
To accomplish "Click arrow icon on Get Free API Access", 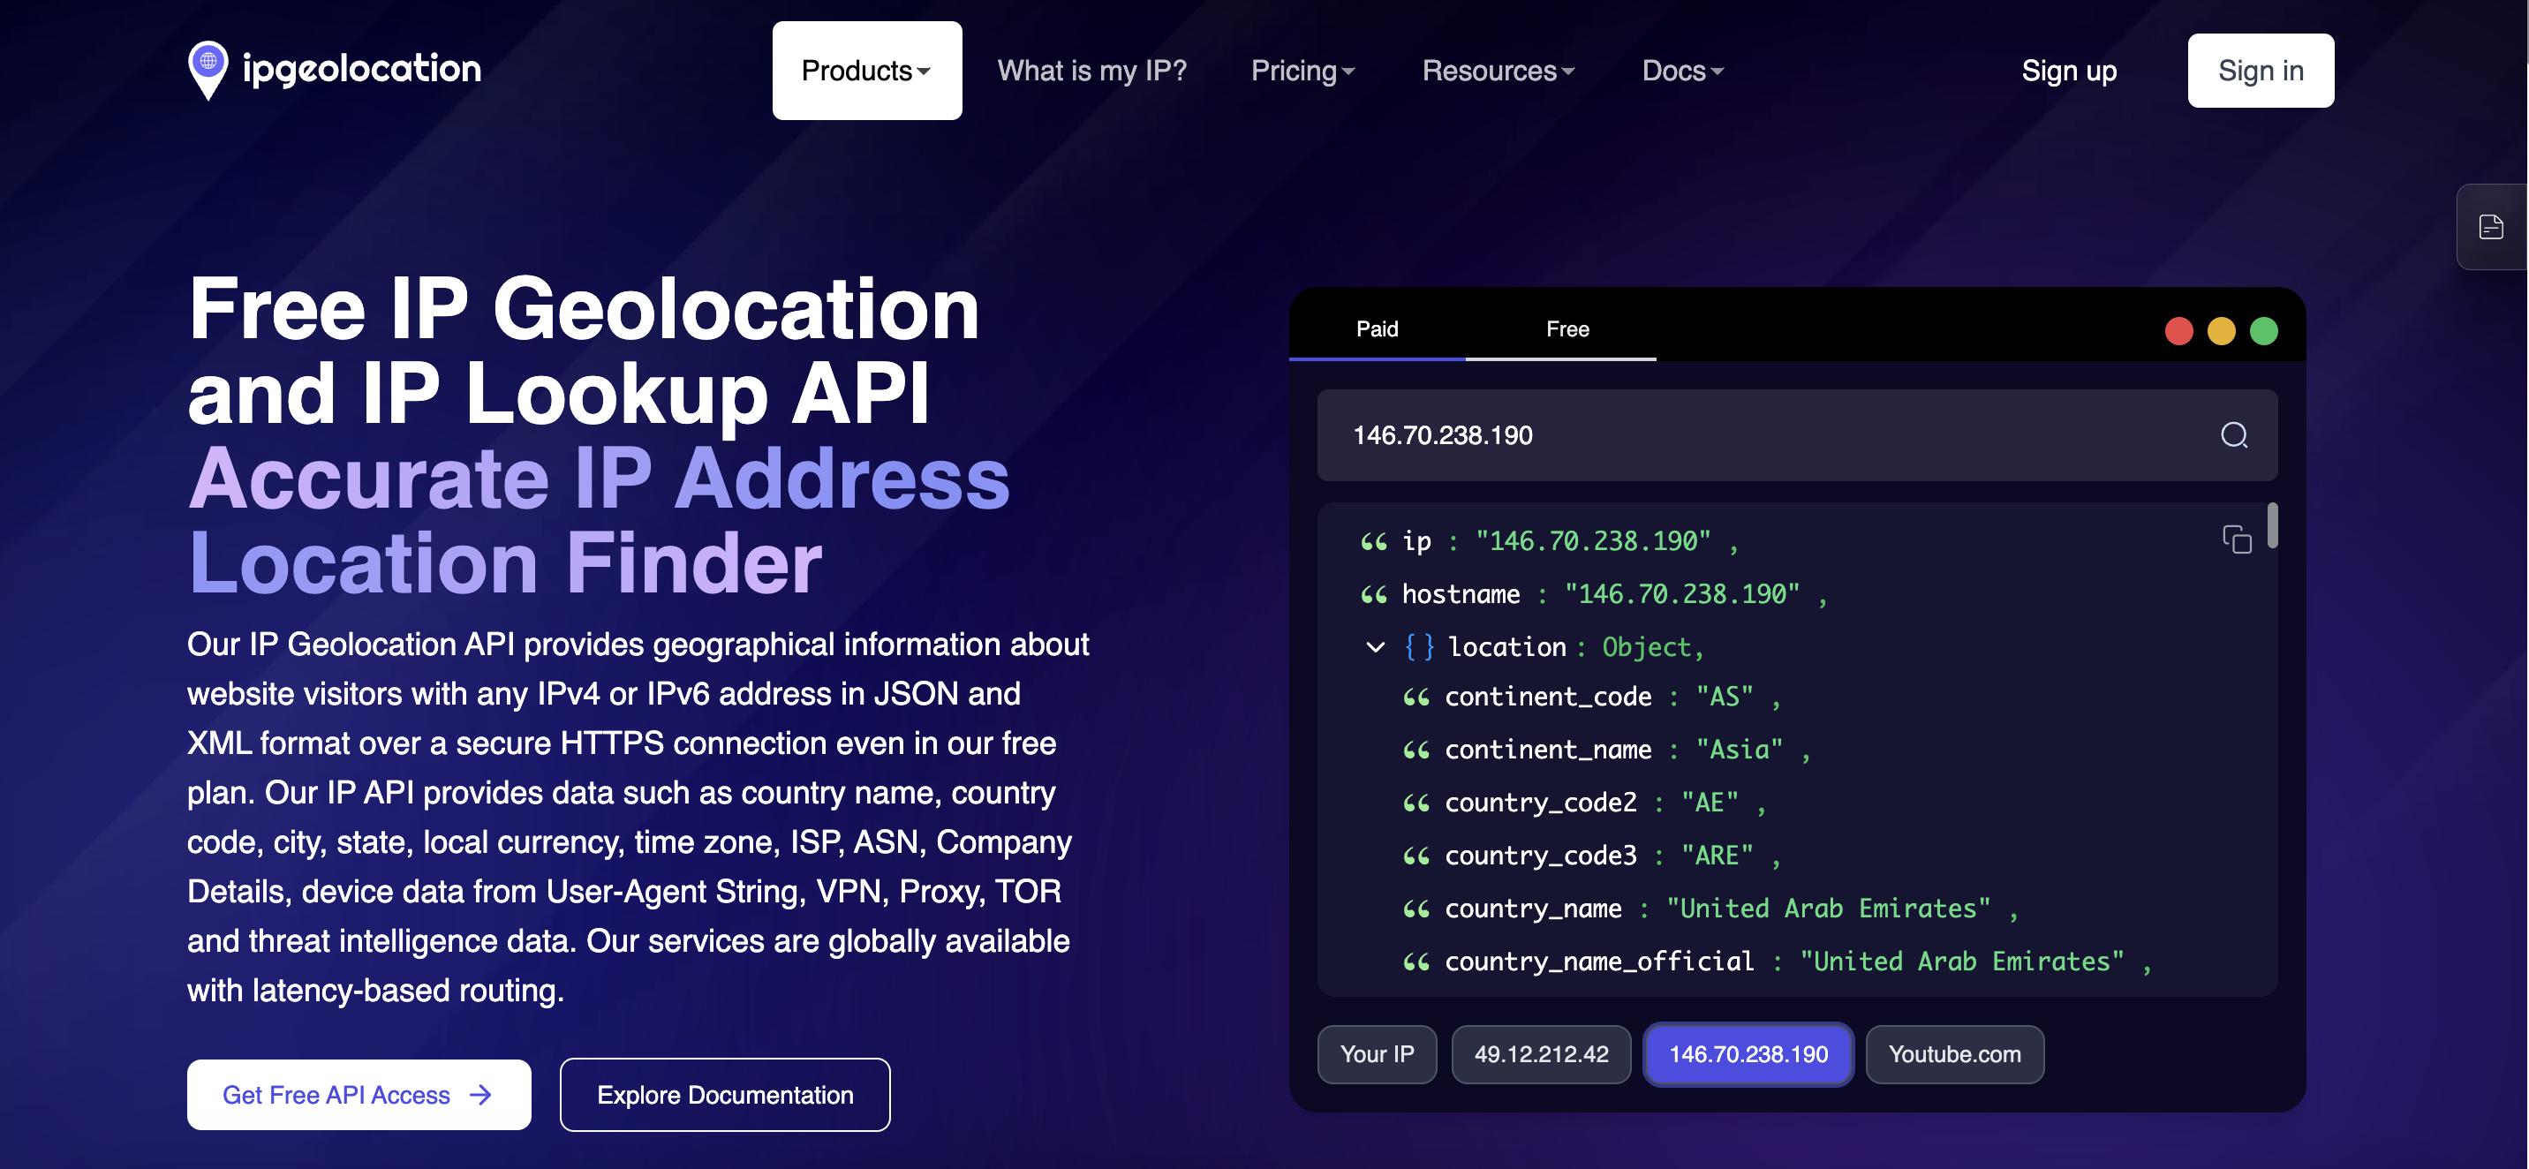I will click(480, 1095).
